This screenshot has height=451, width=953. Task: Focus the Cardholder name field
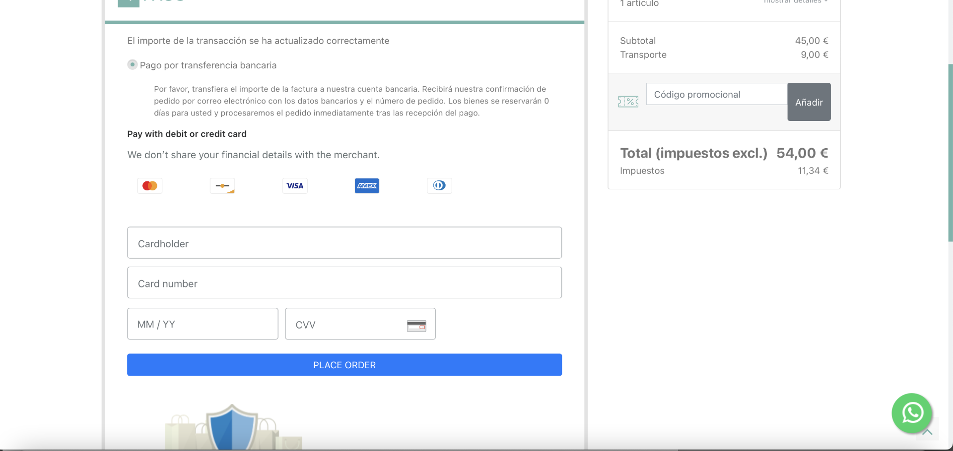[344, 243]
